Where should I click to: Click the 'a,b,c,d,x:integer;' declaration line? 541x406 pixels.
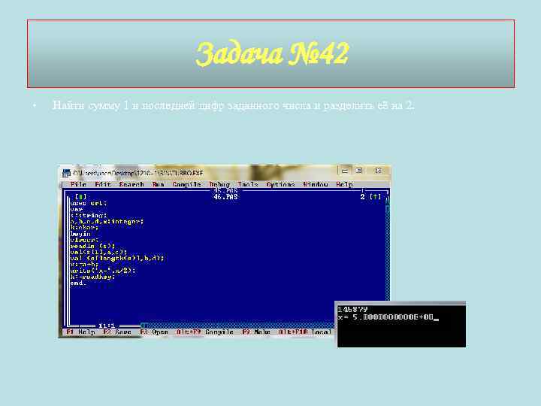107,221
